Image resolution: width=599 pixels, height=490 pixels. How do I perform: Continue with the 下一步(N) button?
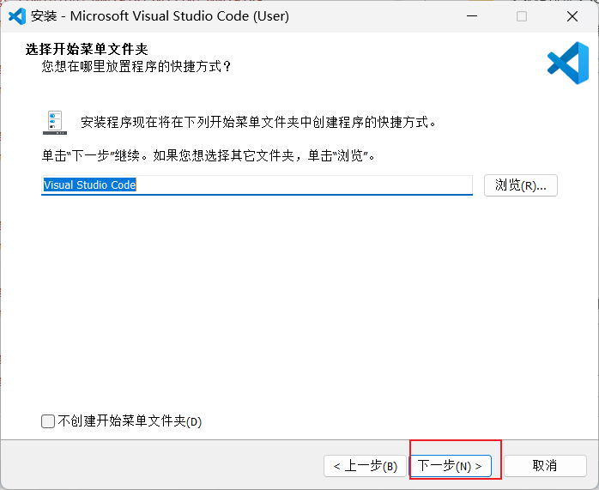[x=450, y=466]
